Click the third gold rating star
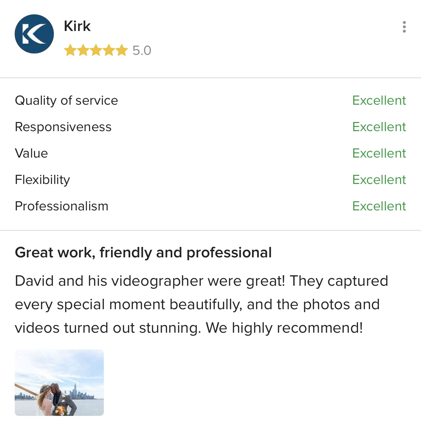This screenshot has width=421, height=440. click(96, 51)
